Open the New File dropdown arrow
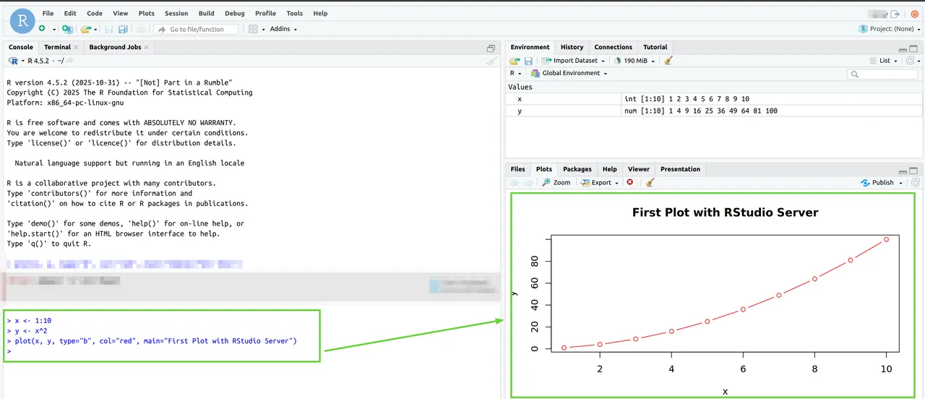Image resolution: width=925 pixels, height=399 pixels. click(x=54, y=30)
